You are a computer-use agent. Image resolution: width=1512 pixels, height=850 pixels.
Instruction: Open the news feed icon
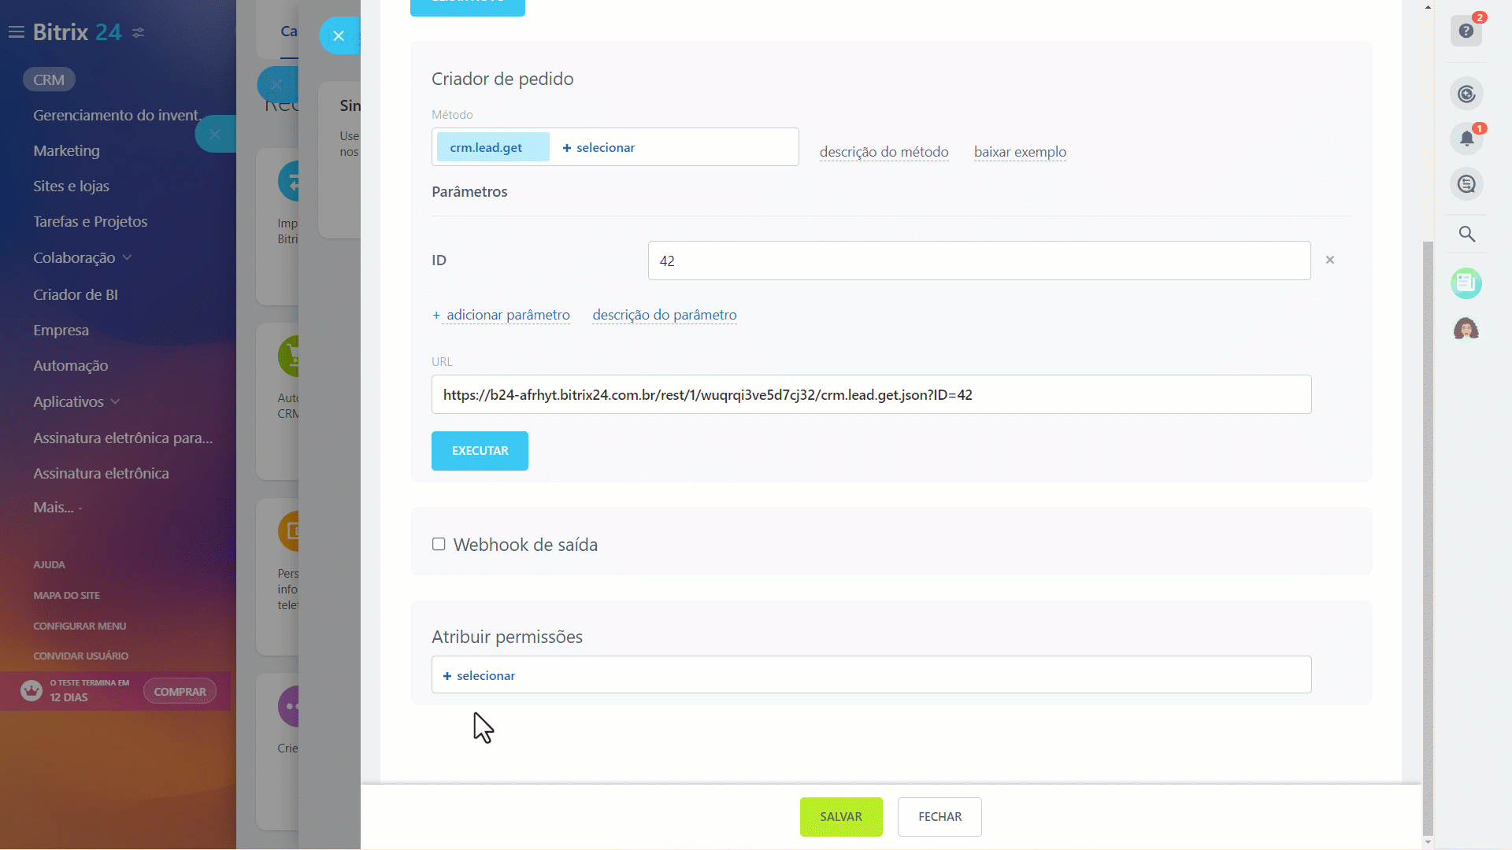pyautogui.click(x=1466, y=283)
